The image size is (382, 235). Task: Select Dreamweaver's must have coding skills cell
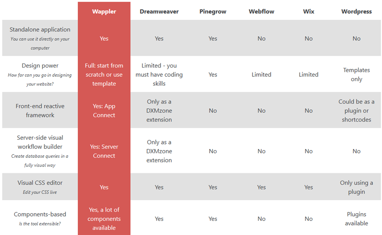tap(159, 75)
